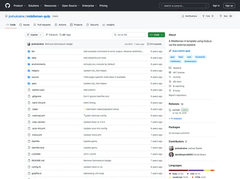Image resolution: width=240 pixels, height=179 pixels.
Task: Open the spec folder icon
Action: [x=29, y=84]
